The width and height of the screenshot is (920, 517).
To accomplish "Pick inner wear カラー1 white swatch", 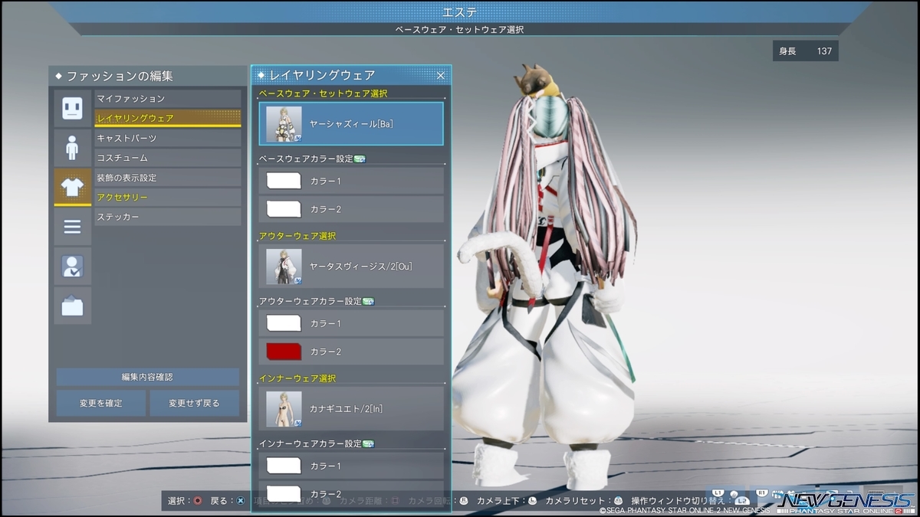I will click(x=284, y=466).
